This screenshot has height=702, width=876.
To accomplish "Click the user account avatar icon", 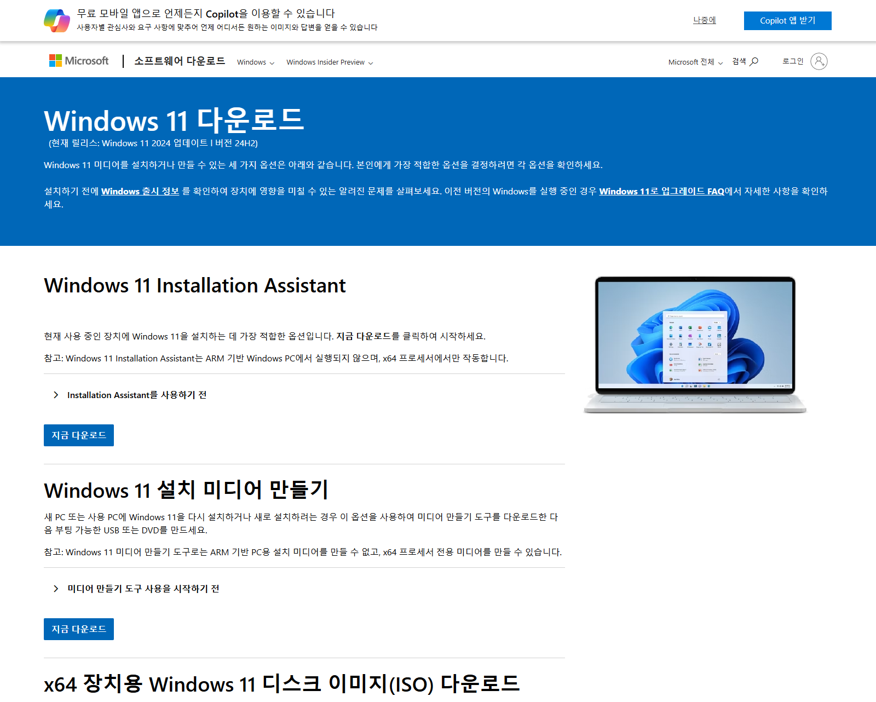I will (x=819, y=61).
